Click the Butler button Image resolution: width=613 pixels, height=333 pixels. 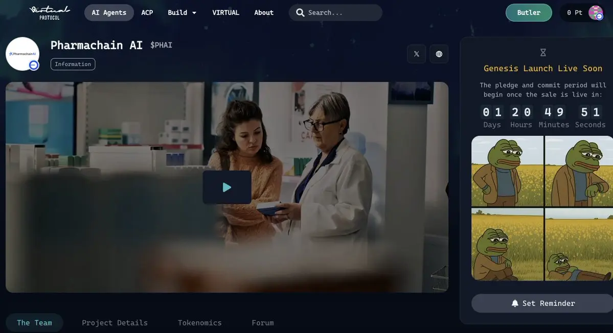pyautogui.click(x=529, y=12)
